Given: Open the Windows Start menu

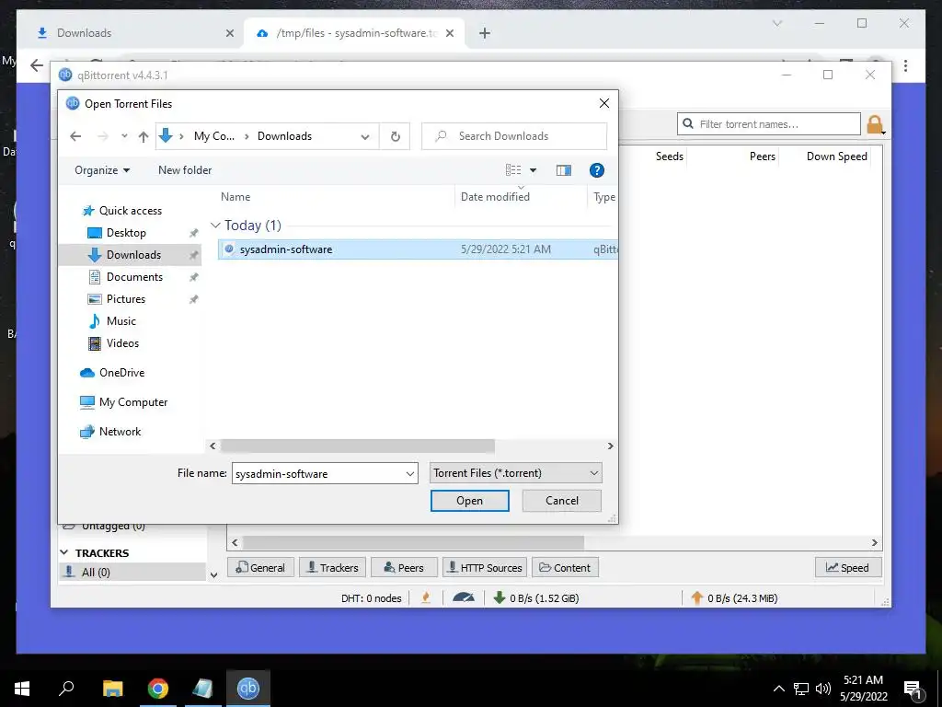Looking at the screenshot, I should (22, 689).
